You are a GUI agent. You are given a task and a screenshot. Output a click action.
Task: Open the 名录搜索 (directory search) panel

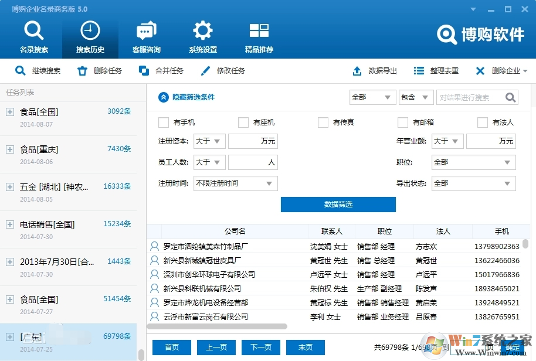tap(33, 35)
